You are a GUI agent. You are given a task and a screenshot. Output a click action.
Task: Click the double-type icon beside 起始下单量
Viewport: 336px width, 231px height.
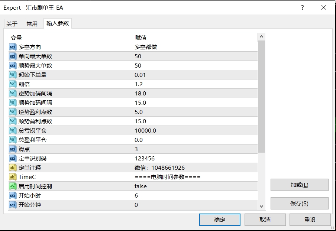tap(13, 75)
